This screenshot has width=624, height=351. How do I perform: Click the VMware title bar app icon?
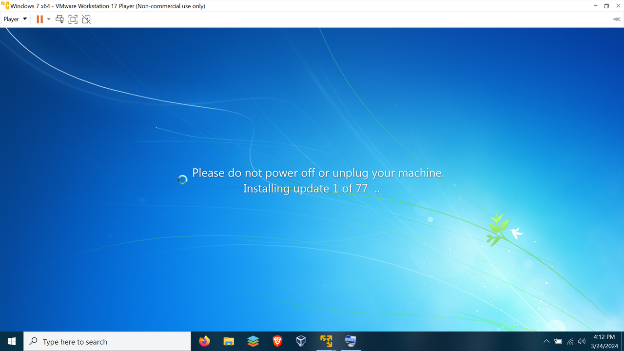point(5,6)
